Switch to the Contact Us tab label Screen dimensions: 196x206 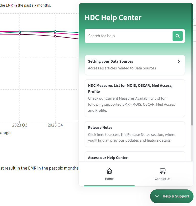(x=162, y=179)
